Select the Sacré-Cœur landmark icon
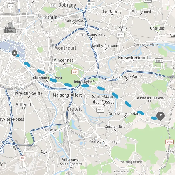 10,27
